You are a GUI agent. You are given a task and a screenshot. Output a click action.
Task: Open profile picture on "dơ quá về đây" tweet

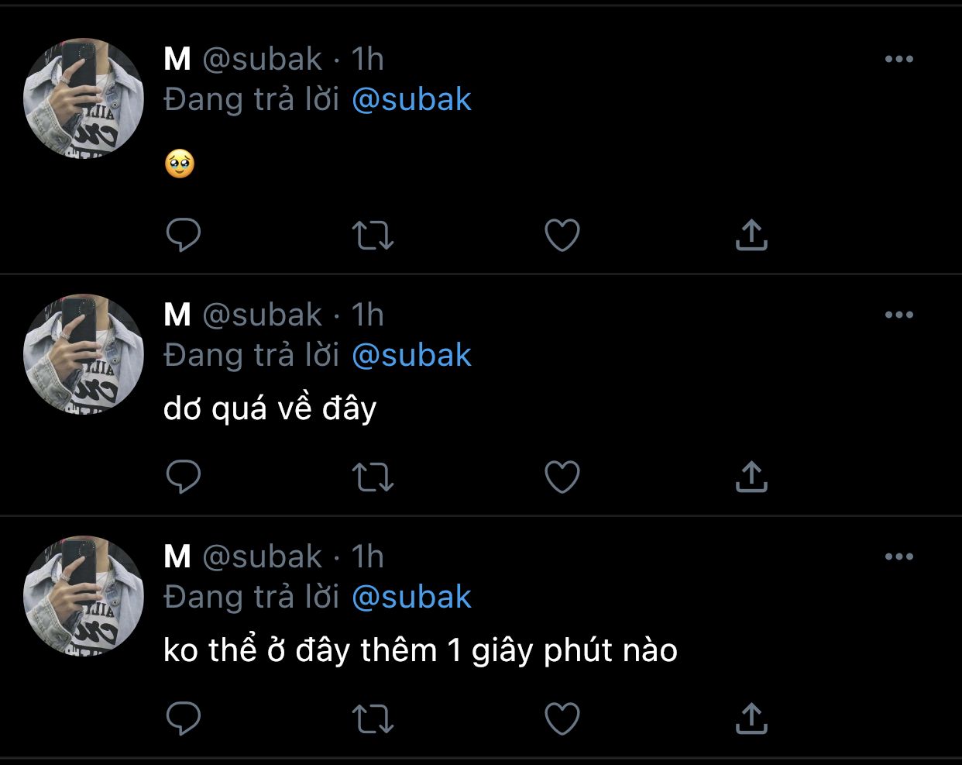(84, 354)
